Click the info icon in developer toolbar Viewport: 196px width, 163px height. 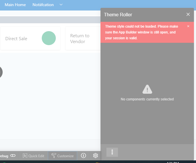(x=84, y=156)
